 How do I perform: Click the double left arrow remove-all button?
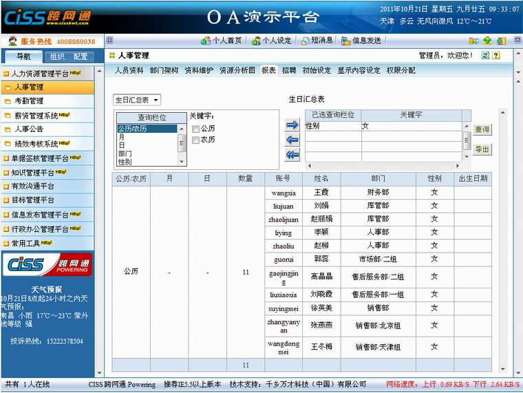[x=292, y=155]
